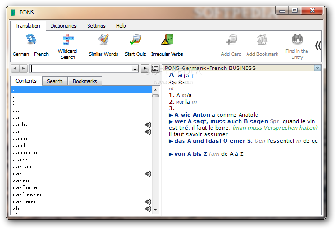This screenshot has height=229, width=336.
Task: Click phrase 'das A und [das] O einer S.'
Action: point(213,141)
